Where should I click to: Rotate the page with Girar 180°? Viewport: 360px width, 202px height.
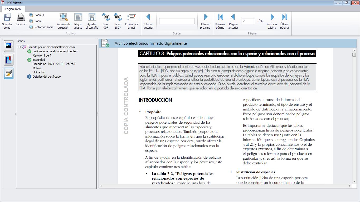pyautogui.click(x=118, y=21)
